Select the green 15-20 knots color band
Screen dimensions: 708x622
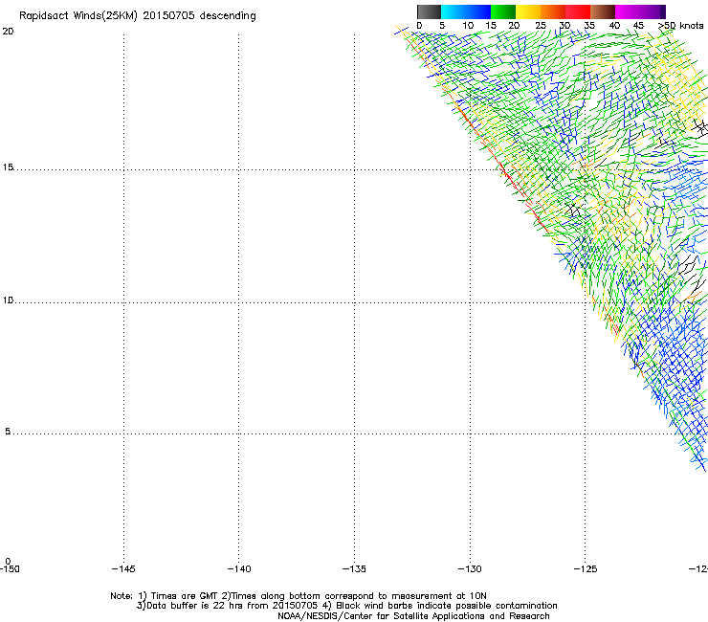[x=503, y=11]
